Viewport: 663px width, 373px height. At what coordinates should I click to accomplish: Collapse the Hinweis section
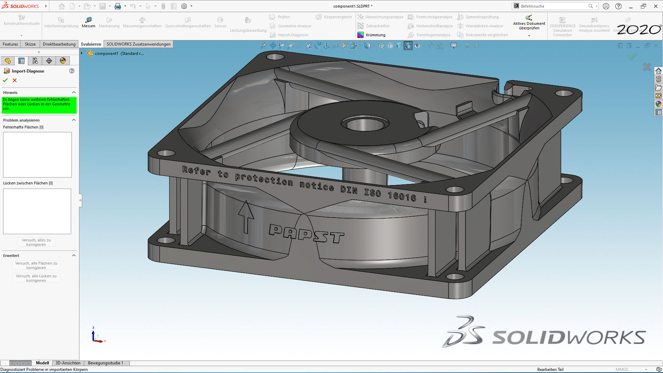pyautogui.click(x=74, y=93)
